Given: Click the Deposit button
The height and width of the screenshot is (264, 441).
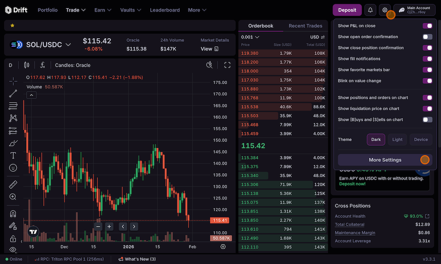Looking at the screenshot, I should [x=347, y=10].
